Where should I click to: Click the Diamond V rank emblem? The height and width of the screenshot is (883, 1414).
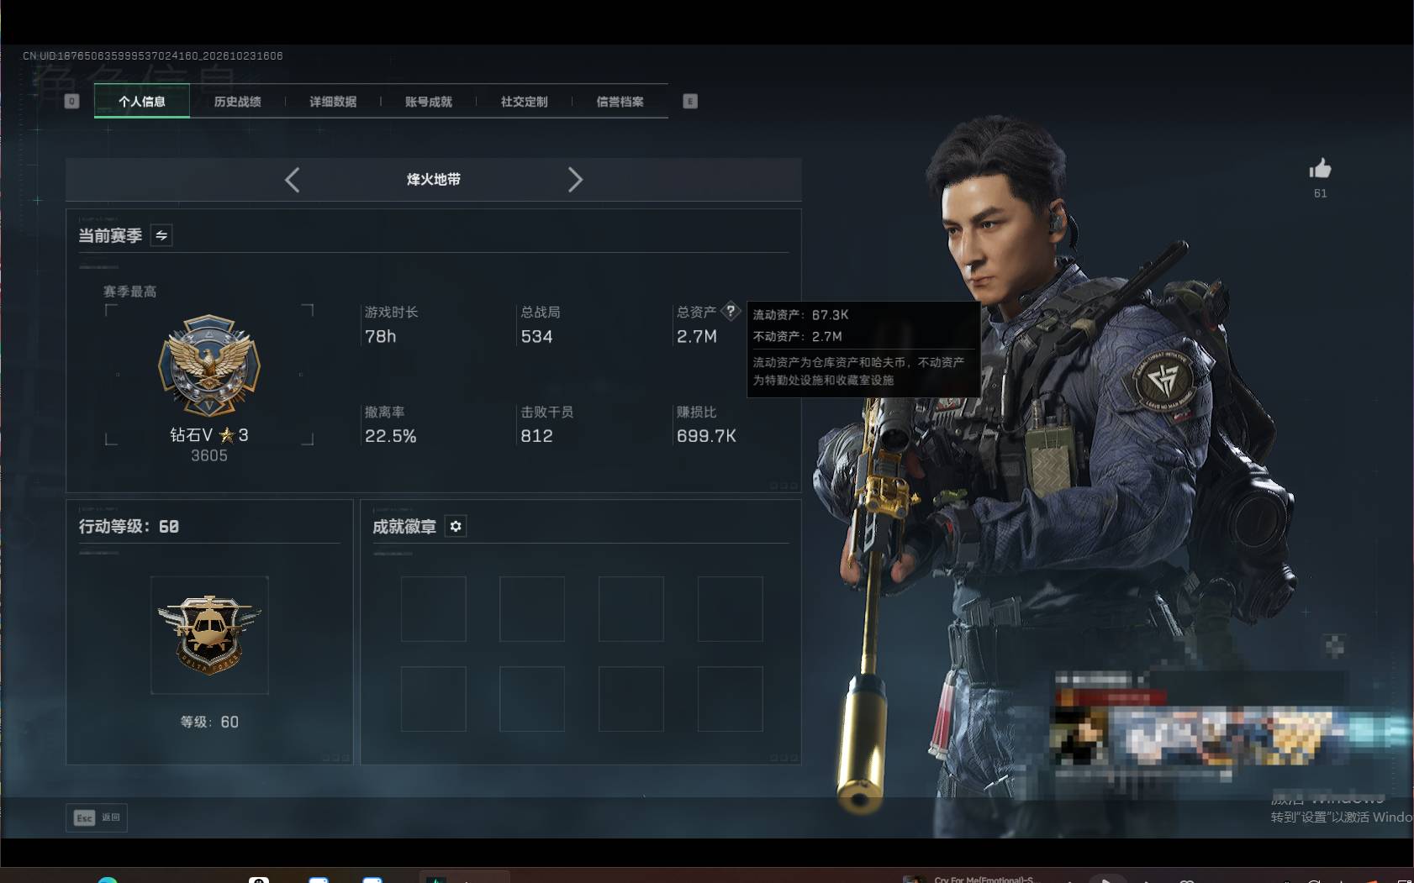point(209,365)
